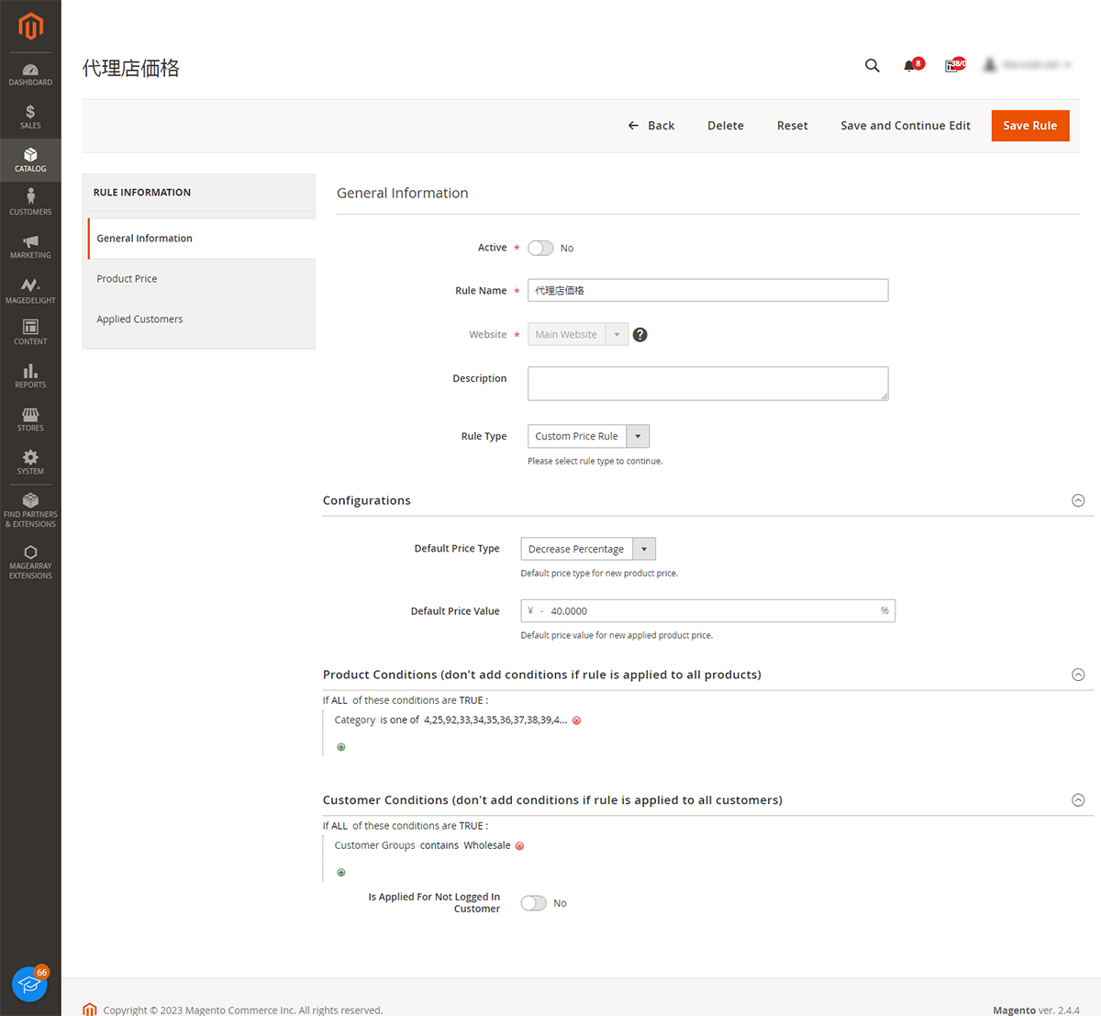Click the Save Rule button

click(1030, 126)
